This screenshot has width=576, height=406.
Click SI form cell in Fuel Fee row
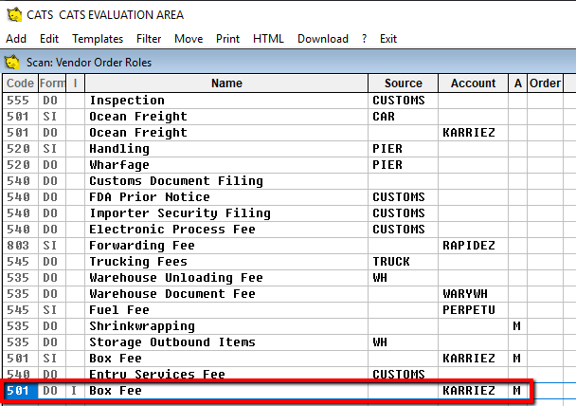point(50,310)
